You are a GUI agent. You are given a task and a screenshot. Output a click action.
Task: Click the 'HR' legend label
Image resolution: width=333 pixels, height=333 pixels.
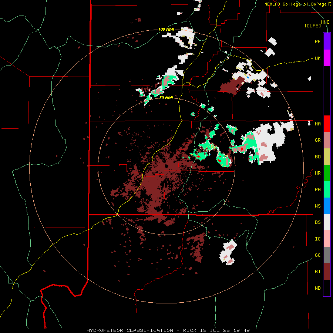[317, 173]
